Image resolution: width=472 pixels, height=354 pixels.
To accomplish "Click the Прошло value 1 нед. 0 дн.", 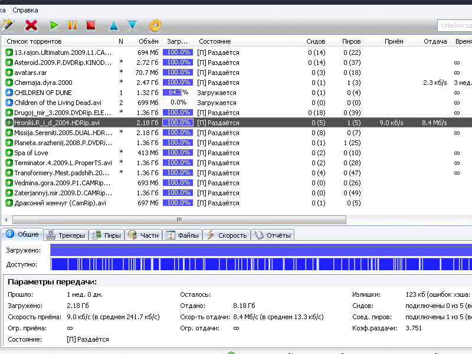I will (84, 294).
